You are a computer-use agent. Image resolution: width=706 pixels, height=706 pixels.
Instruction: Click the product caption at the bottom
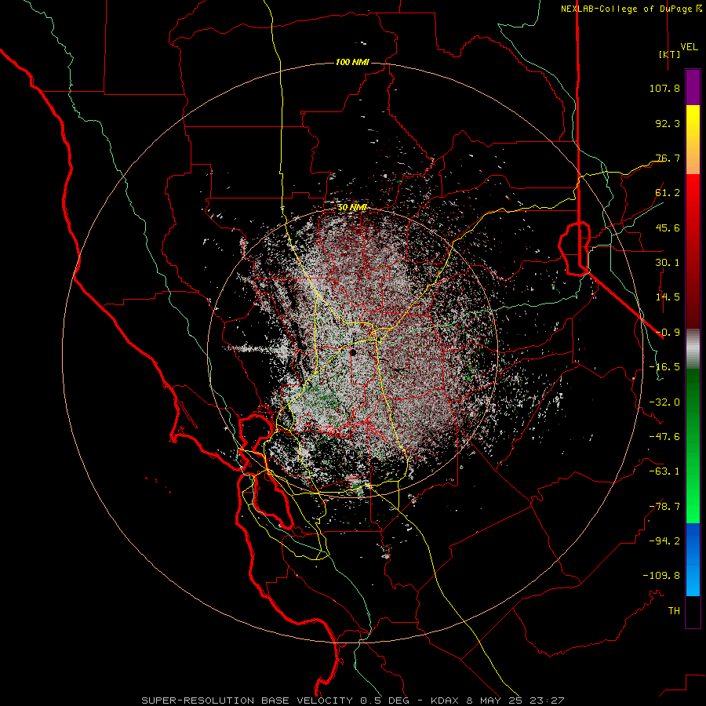[x=352, y=701]
